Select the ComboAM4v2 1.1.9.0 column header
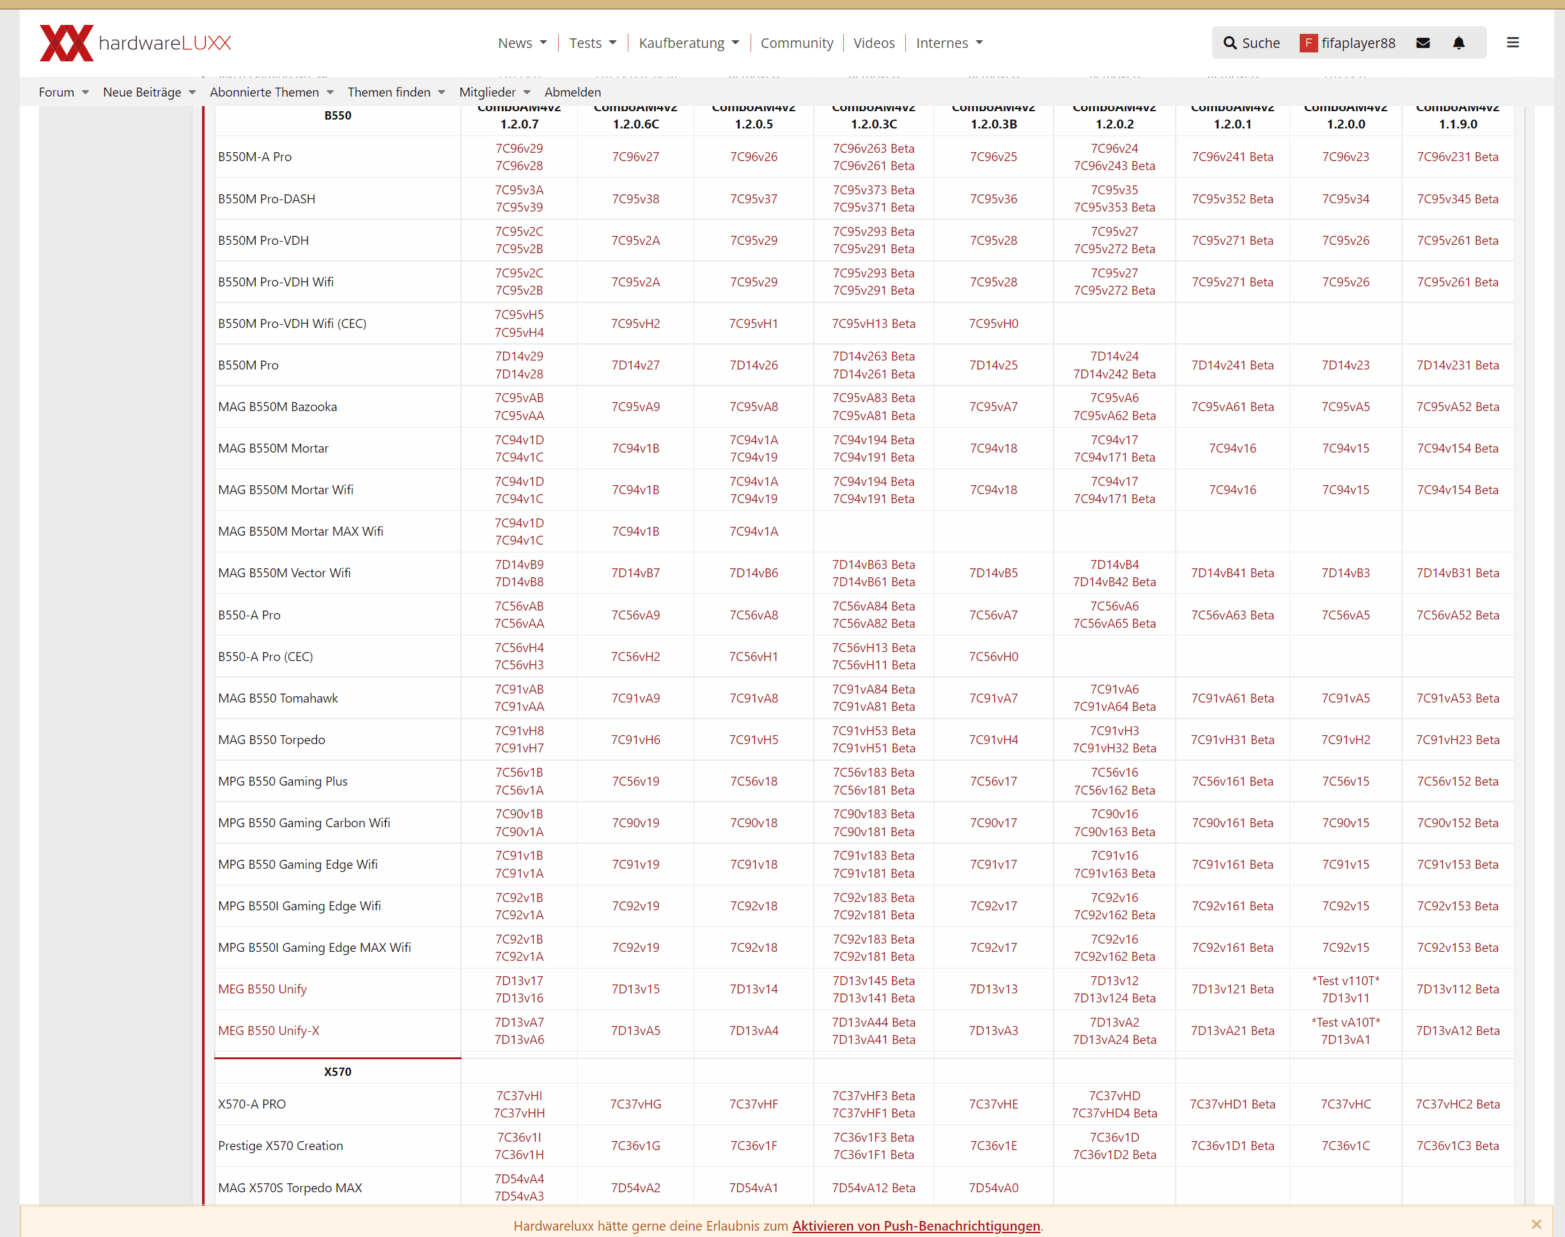The width and height of the screenshot is (1565, 1237). point(1458,116)
